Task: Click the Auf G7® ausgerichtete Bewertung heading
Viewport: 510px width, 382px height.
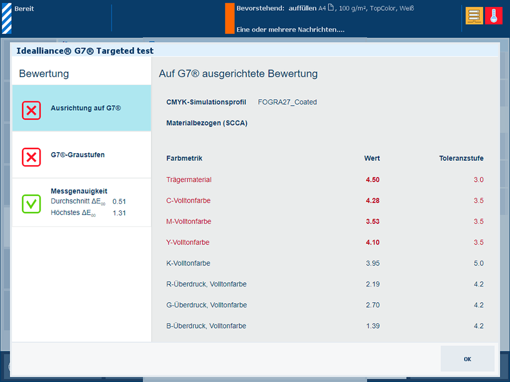Action: coord(238,74)
